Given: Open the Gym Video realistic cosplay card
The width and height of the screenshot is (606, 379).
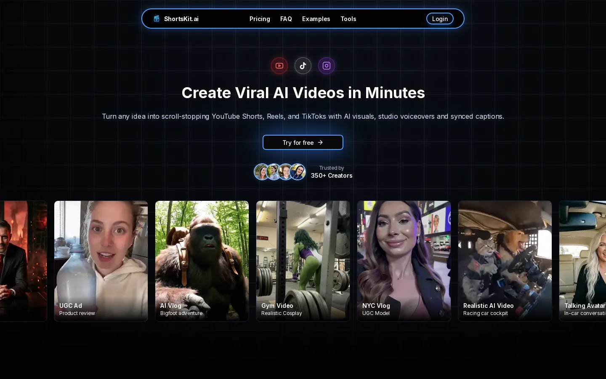Looking at the screenshot, I should pos(303,261).
